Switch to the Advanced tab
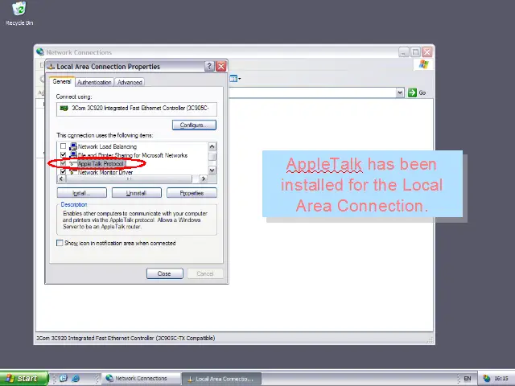 [x=130, y=82]
